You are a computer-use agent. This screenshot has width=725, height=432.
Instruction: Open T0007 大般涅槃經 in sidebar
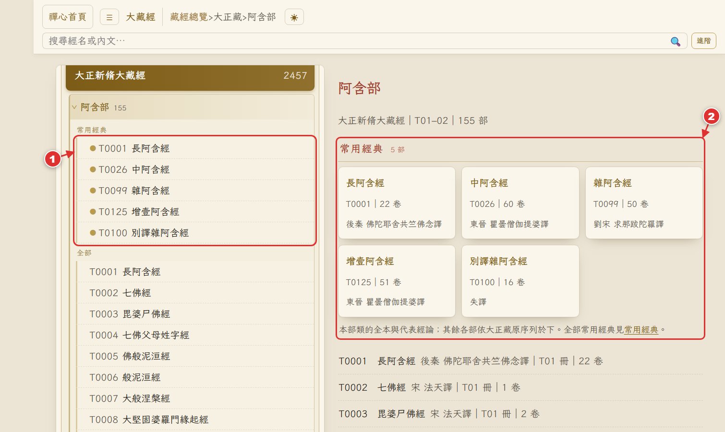point(195,398)
